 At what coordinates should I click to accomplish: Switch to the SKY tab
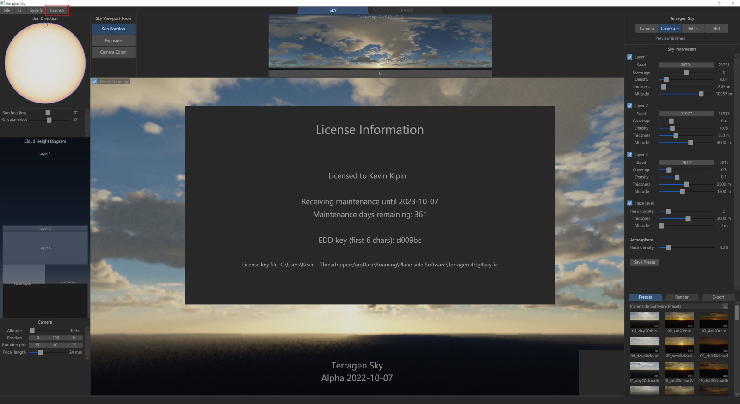click(333, 10)
